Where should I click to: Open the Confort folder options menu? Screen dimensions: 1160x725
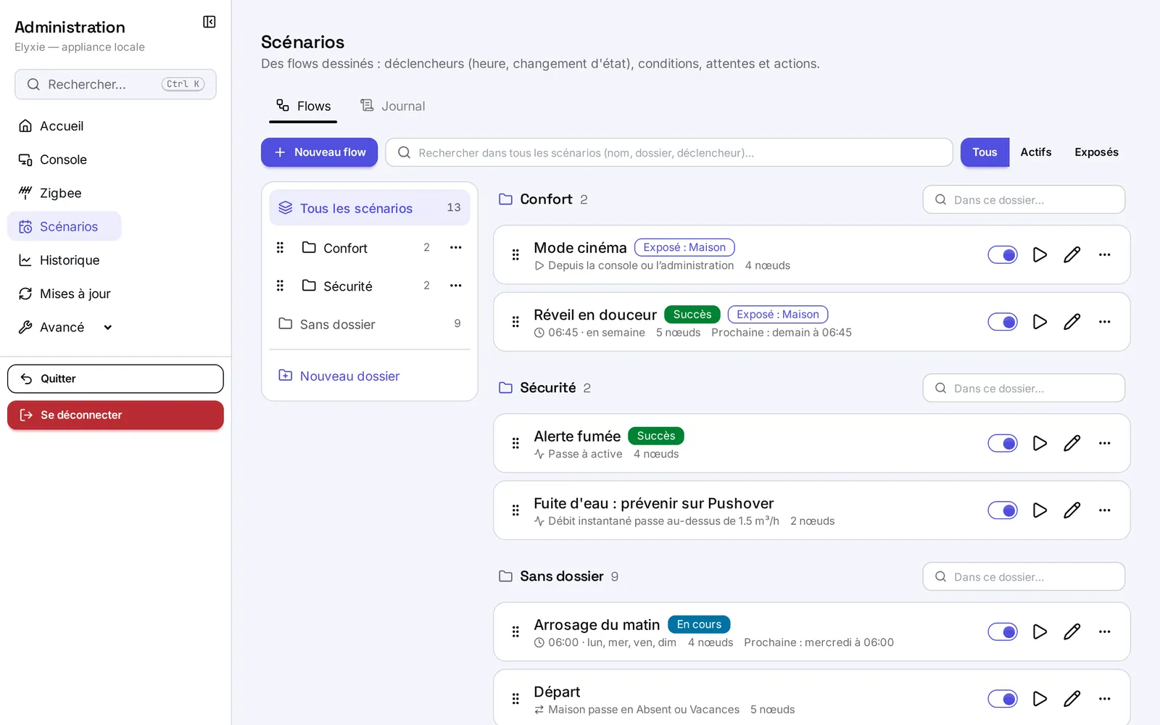pyautogui.click(x=455, y=248)
